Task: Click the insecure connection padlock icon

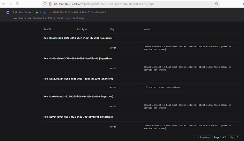Action: point(50,4)
